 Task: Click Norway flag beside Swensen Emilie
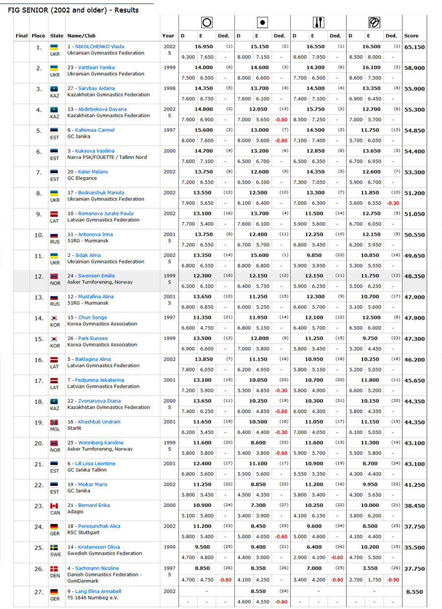[54, 276]
